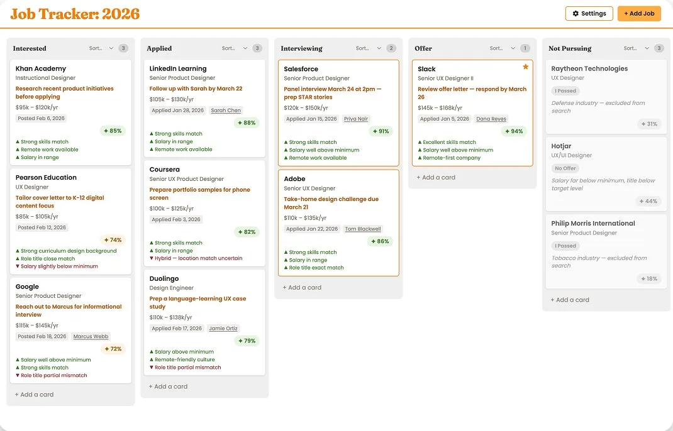Image resolution: width=673 pixels, height=431 pixels.
Task: Click the 94% match badge on Slack
Action: [x=514, y=131]
